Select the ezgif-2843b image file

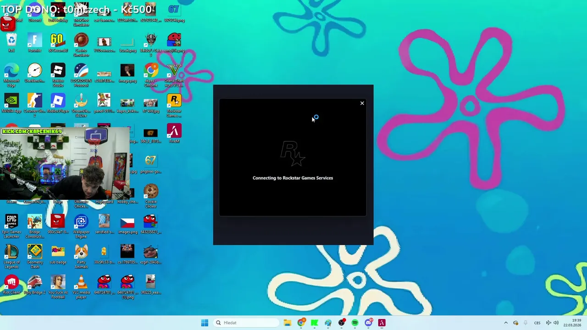pos(150,255)
